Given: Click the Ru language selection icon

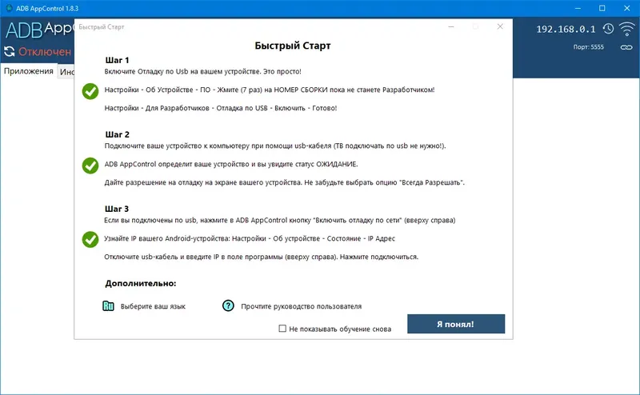Looking at the screenshot, I should tap(108, 305).
